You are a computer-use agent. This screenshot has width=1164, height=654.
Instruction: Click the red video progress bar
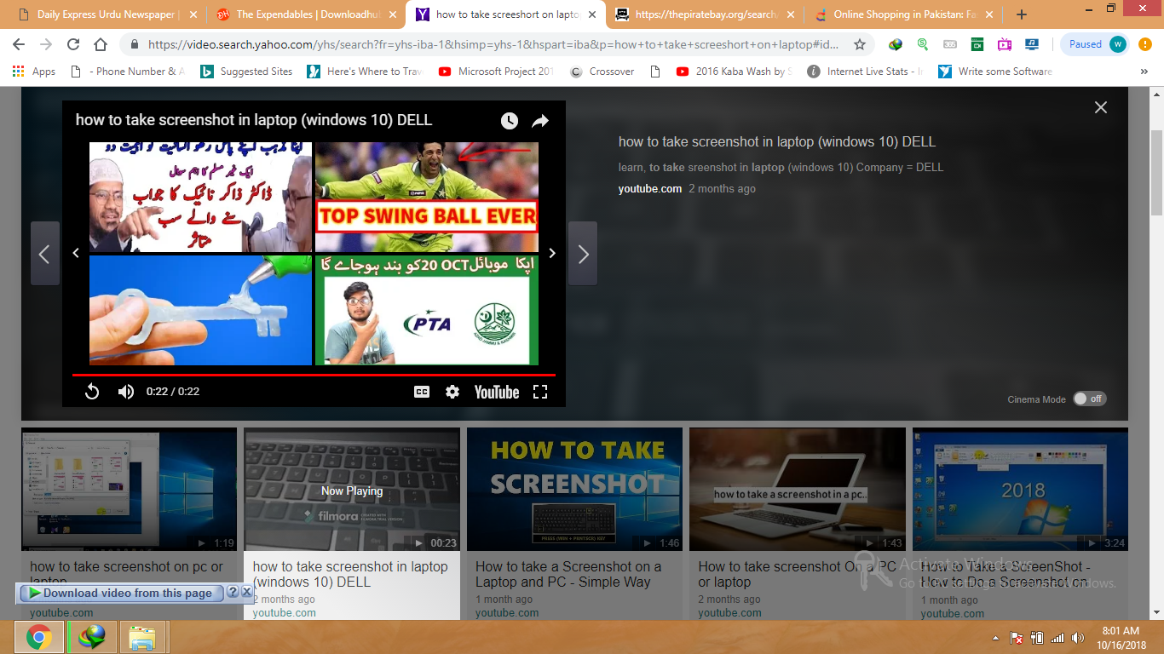tap(314, 375)
